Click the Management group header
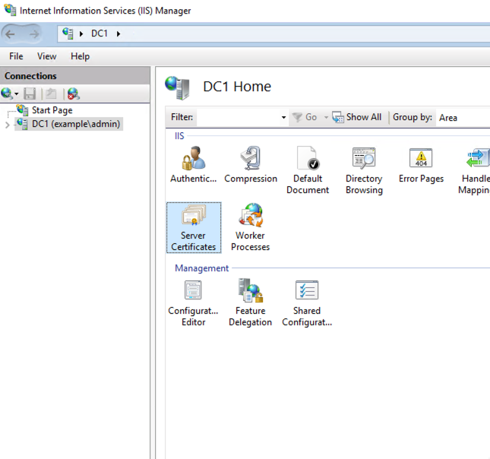 tap(202, 268)
